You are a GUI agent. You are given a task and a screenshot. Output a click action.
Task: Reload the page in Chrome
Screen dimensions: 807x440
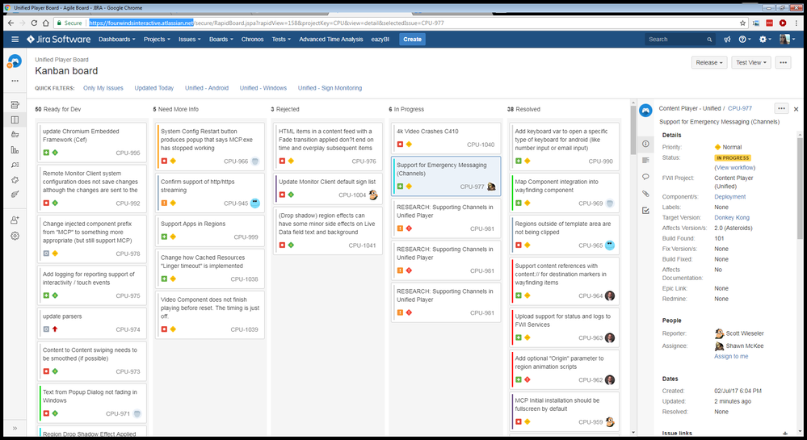34,23
